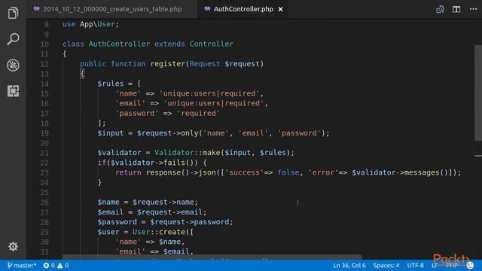This screenshot has height=271, width=482.
Task: Click 'Request' type hint on line 12
Action: (x=205, y=64)
